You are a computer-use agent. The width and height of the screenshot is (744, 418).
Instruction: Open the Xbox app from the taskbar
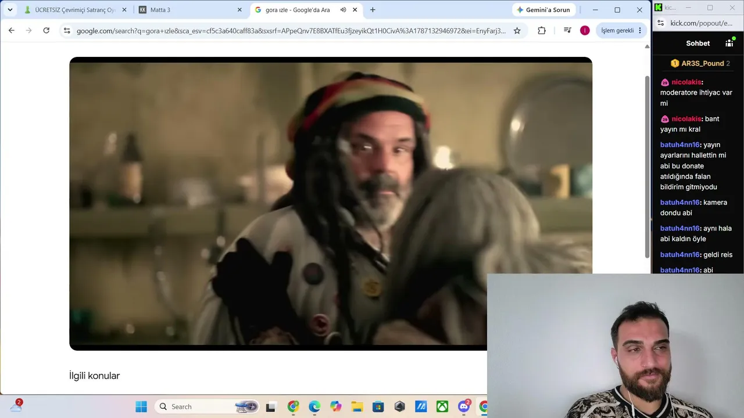pos(442,406)
